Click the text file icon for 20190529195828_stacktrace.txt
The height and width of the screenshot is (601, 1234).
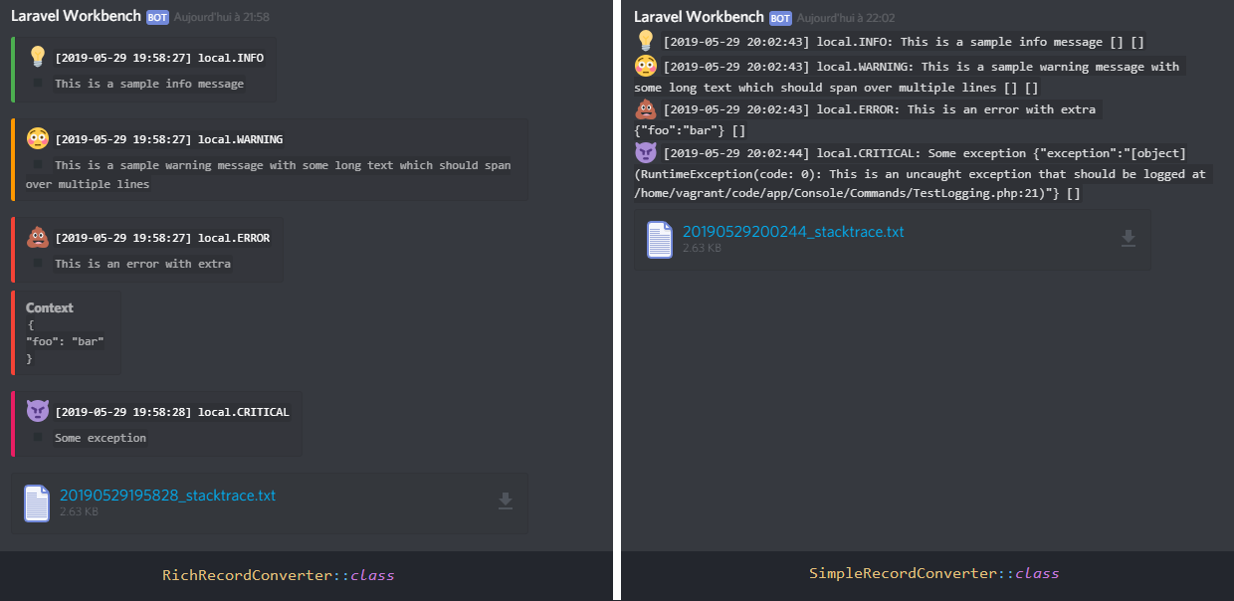37,503
